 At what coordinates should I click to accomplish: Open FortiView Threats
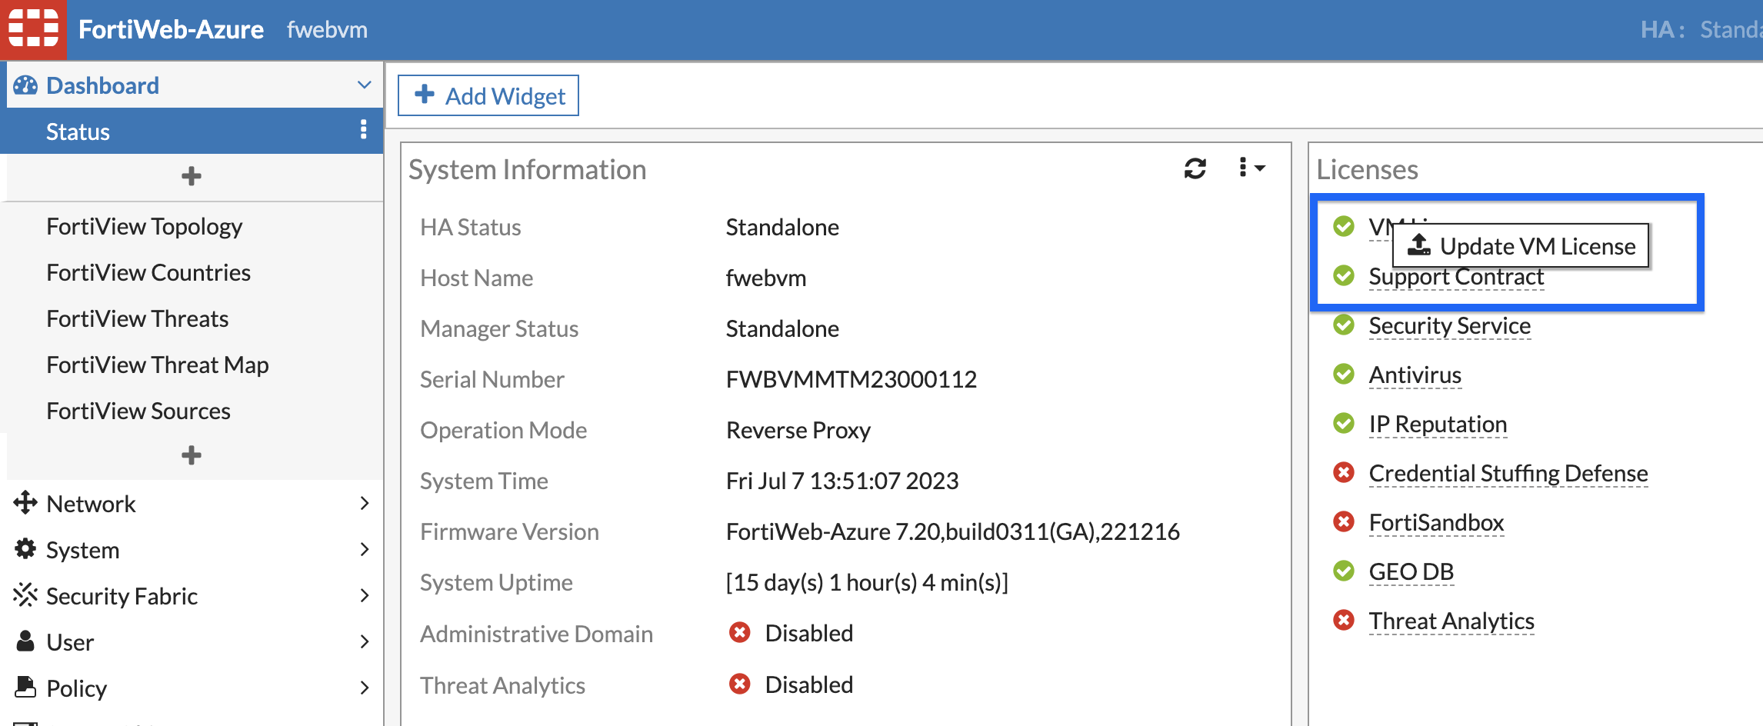coord(137,318)
